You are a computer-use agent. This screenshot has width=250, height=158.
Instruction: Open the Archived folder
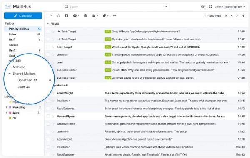[19, 67]
